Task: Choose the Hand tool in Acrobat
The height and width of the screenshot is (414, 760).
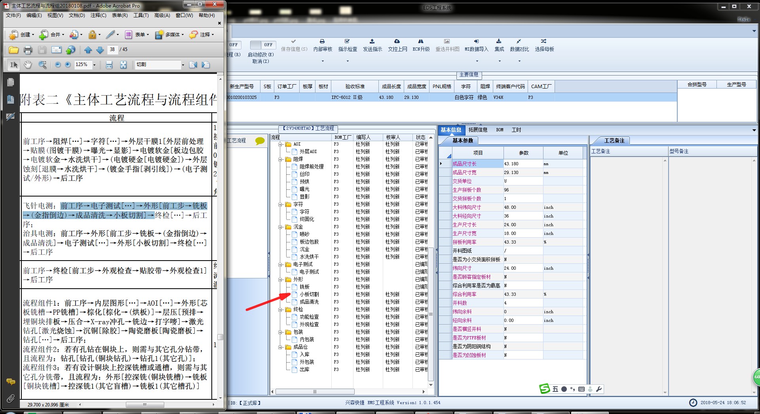Action: tap(28, 64)
